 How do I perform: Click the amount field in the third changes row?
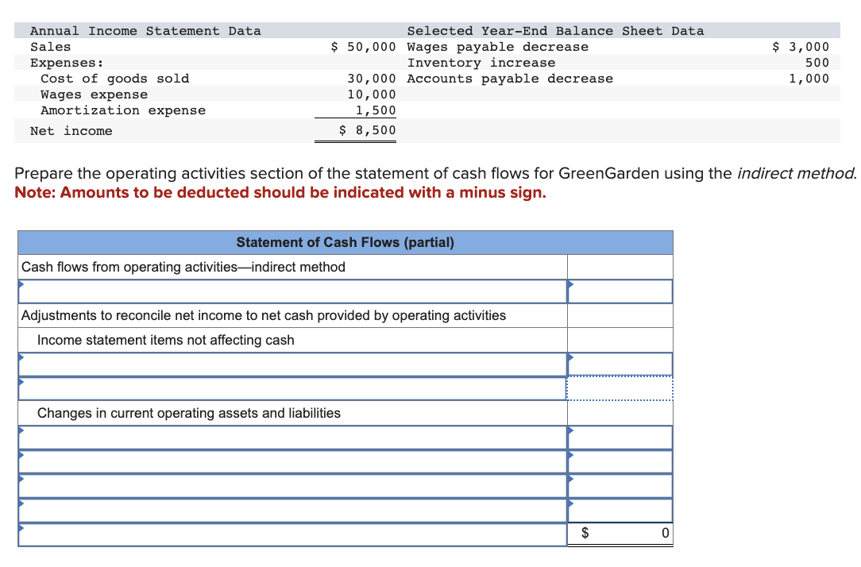620,486
